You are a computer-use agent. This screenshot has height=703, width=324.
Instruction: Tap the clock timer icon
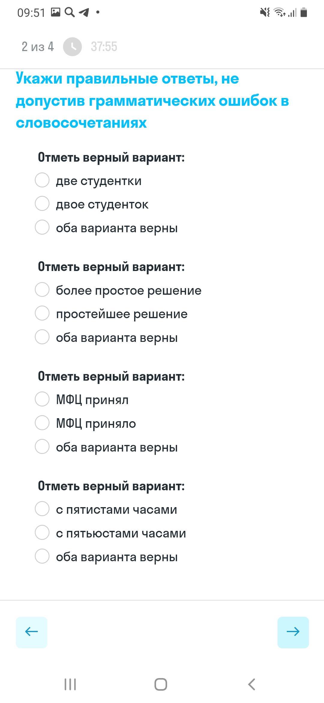[x=72, y=47]
